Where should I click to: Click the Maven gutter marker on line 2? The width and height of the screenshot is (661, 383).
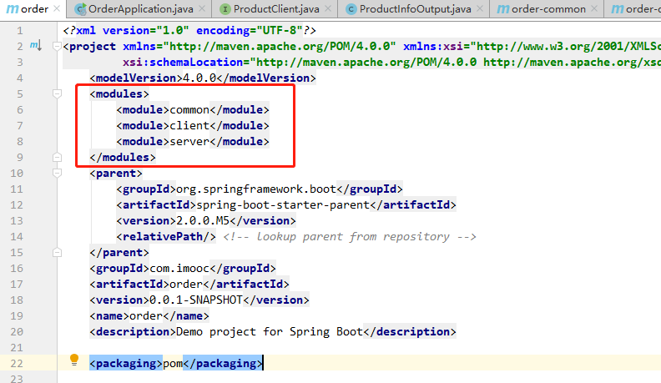coord(36,46)
